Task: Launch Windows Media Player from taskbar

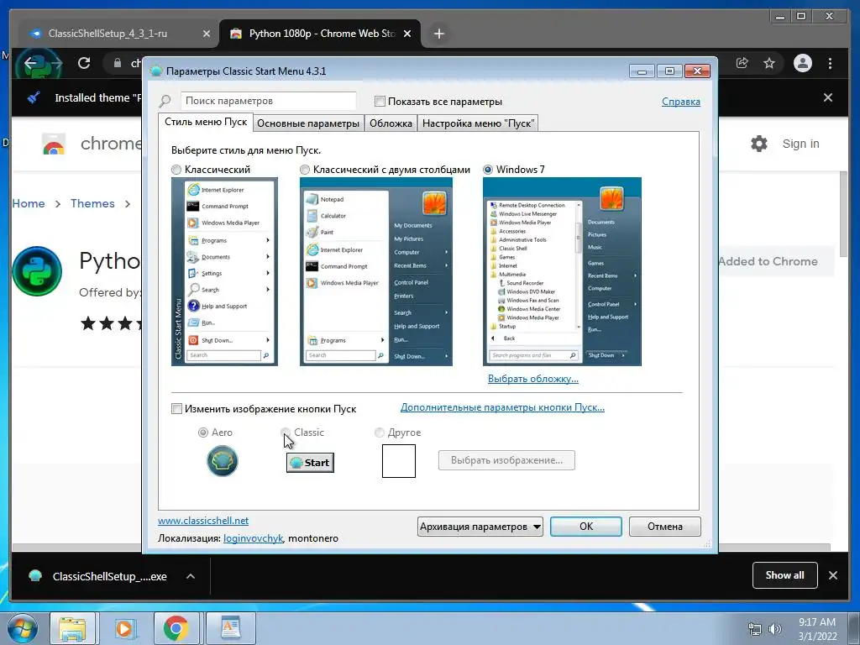Action: [x=124, y=628]
